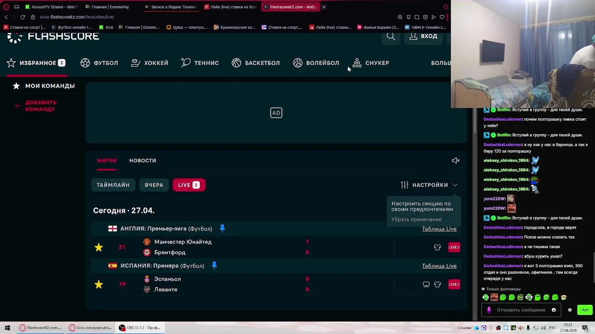Click the РУС language indicator
The width and height of the screenshot is (595, 334).
(552, 328)
